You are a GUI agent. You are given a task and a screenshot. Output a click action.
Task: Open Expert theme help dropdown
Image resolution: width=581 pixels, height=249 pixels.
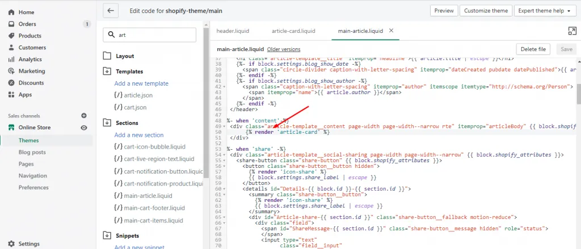[544, 11]
